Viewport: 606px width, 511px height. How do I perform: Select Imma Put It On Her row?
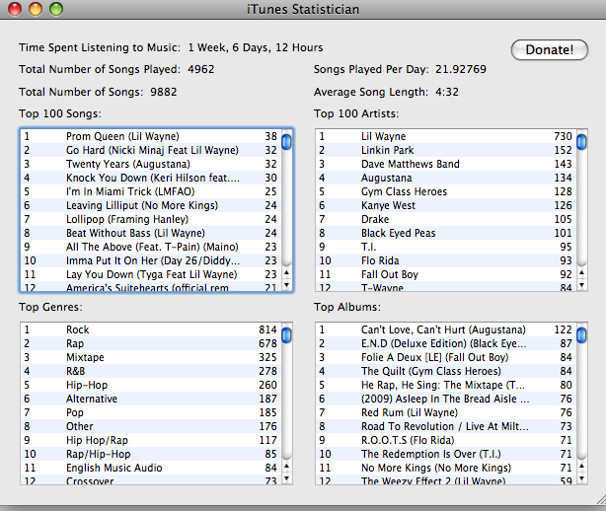coord(151,260)
